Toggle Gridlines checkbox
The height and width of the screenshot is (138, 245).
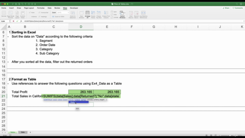tap(33, 16)
